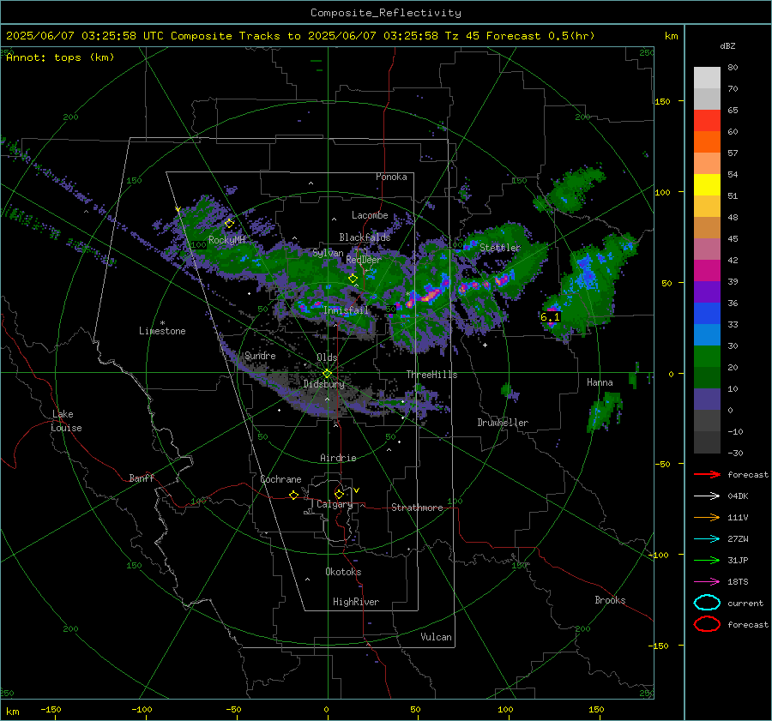The image size is (772, 721).
Task: Select the cyan current ellipse symbol
Action: click(x=707, y=603)
